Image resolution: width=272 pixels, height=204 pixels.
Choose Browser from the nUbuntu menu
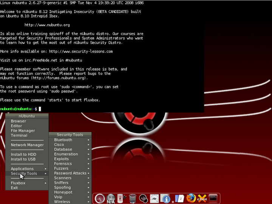(19, 121)
